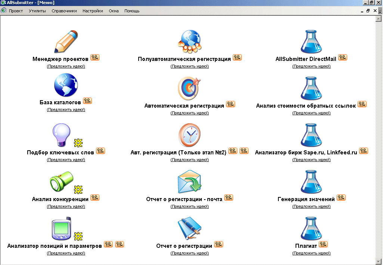383x265 pixels.
Task: Click Предложить идею under Анализ конкуренции
Action: coord(66,206)
